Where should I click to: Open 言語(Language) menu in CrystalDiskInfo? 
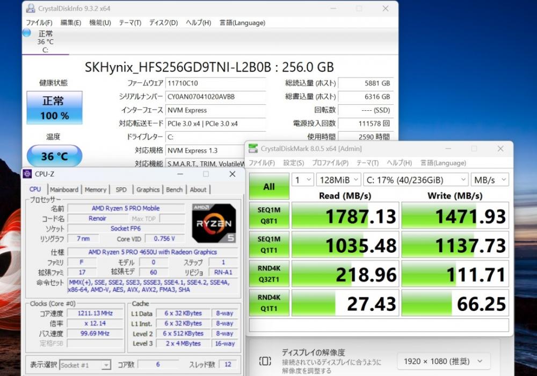coord(242,23)
